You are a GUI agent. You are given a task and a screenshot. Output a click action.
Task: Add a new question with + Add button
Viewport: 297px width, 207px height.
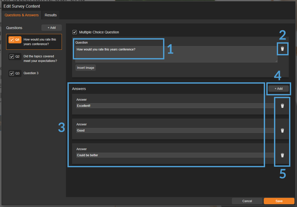[52, 28]
